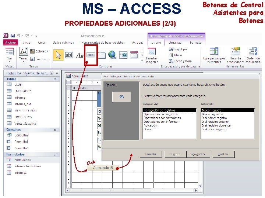This screenshot has width=265, height=198.
Task: Click the Comando15 button on the form
Action: 103,168
